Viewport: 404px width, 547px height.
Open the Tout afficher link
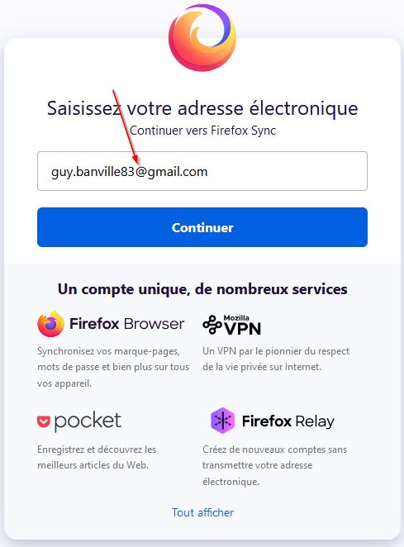[202, 512]
